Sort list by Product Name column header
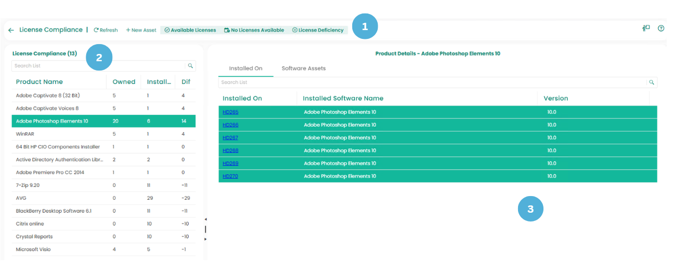The image size is (677, 263). pos(39,82)
